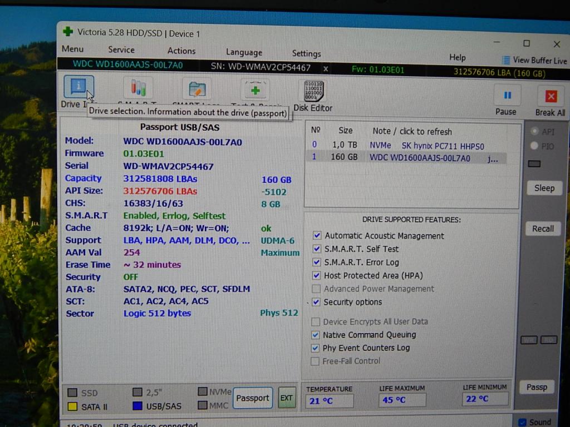The width and height of the screenshot is (570, 427).
Task: Click the Pause icon button
Action: click(x=508, y=96)
